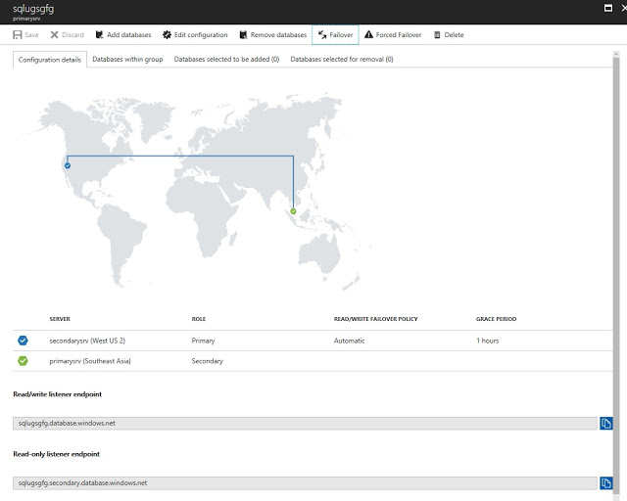This screenshot has width=627, height=501.
Task: Click the Failover toolbar label
Action: click(341, 35)
